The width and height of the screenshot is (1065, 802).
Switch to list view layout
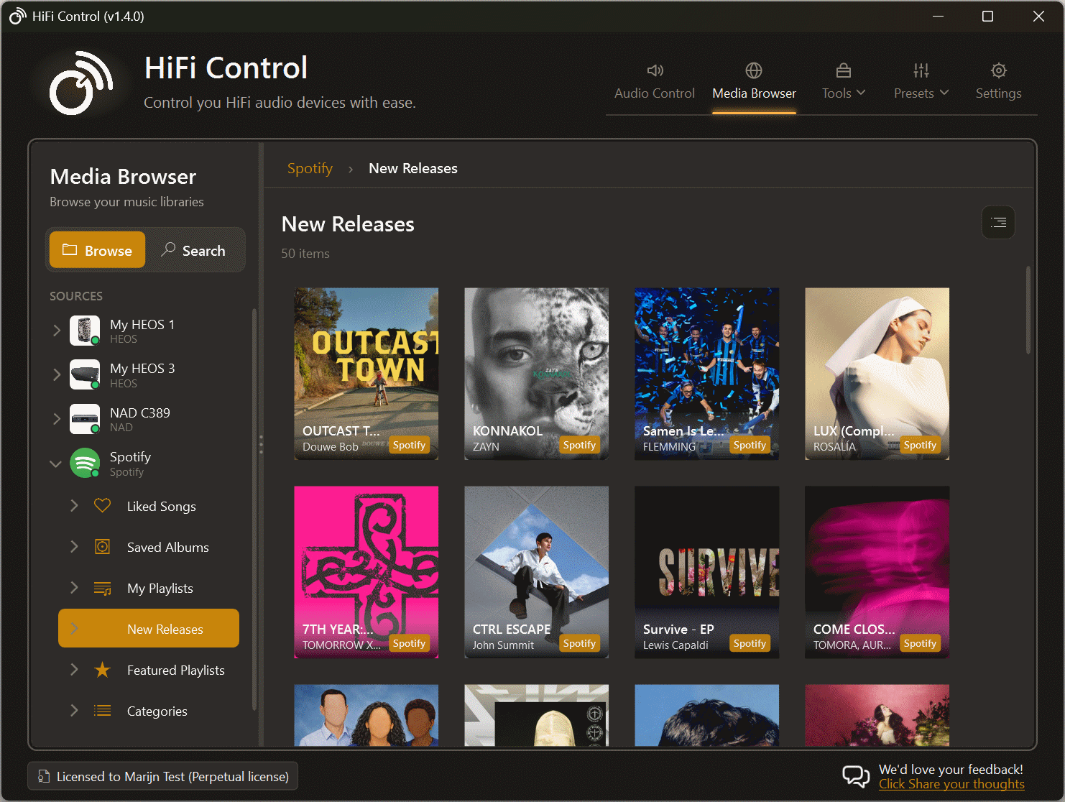[x=997, y=222]
